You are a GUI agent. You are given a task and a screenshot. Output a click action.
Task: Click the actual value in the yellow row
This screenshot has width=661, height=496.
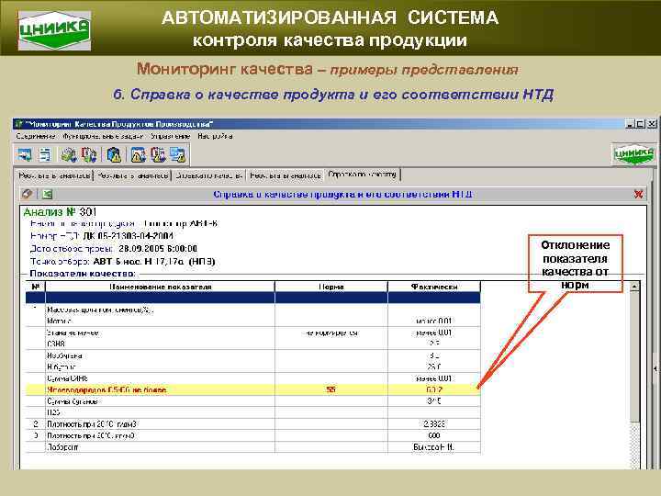pos(433,389)
